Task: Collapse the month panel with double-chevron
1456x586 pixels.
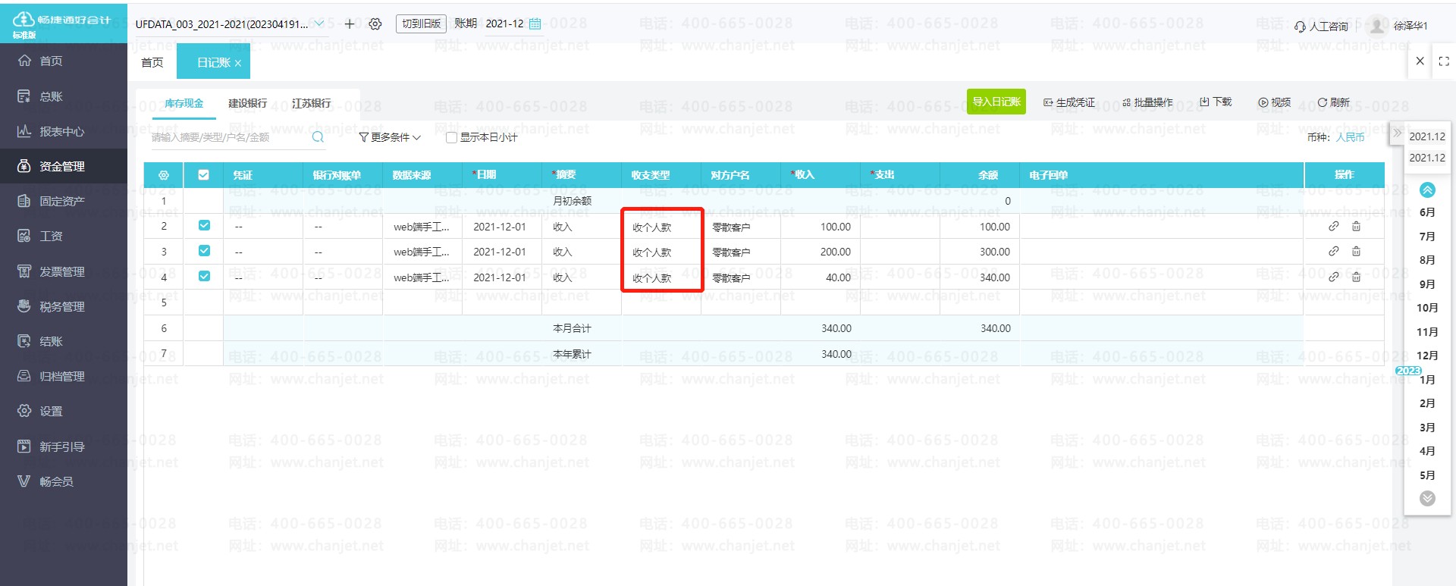Action: pos(1397,133)
